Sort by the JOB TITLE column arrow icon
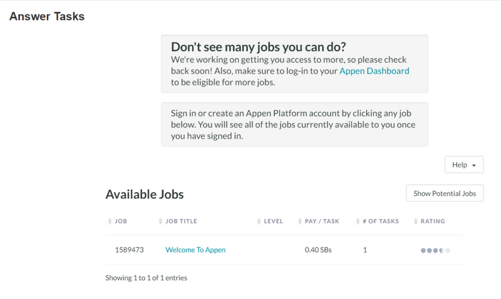501x299 pixels. pos(160,221)
